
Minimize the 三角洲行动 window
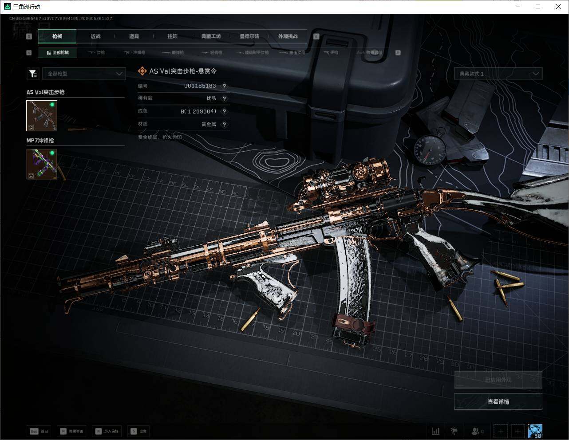click(518, 7)
